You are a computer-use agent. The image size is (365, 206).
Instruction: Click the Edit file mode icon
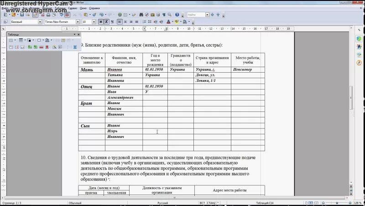(35, 15)
